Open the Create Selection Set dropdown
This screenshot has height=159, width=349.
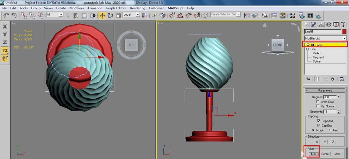click(x=239, y=14)
